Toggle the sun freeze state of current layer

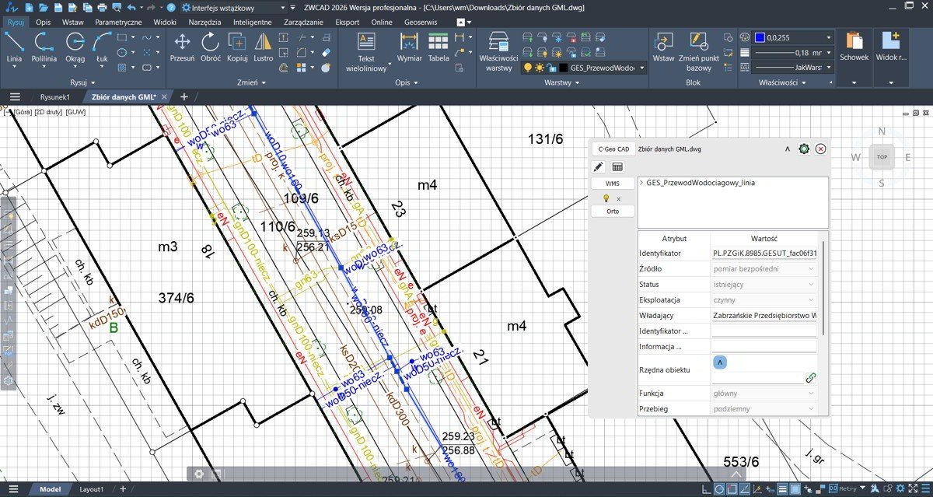point(539,68)
